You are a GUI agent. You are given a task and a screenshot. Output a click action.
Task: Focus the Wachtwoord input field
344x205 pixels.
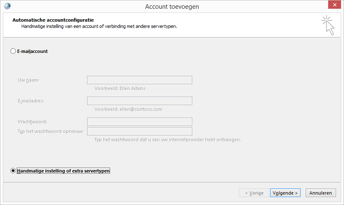pos(140,122)
